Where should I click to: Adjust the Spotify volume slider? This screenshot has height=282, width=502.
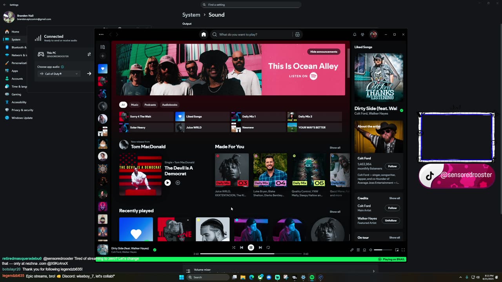coord(383,250)
